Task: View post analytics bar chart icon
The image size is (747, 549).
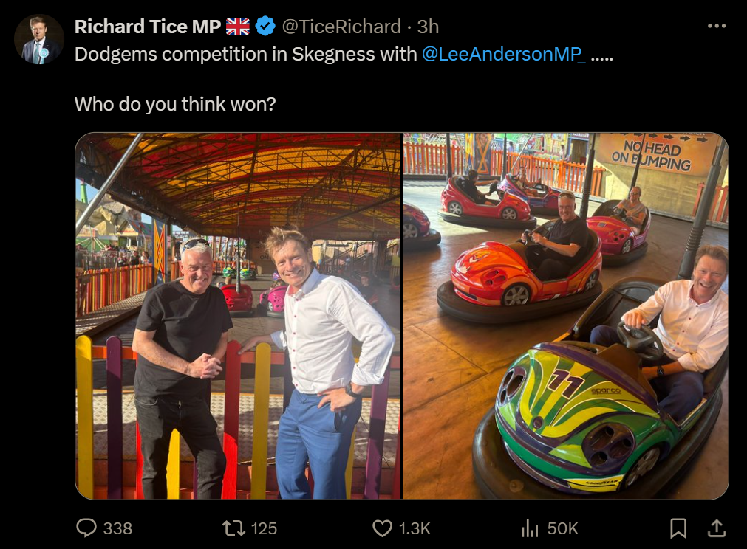Action: click(x=530, y=528)
